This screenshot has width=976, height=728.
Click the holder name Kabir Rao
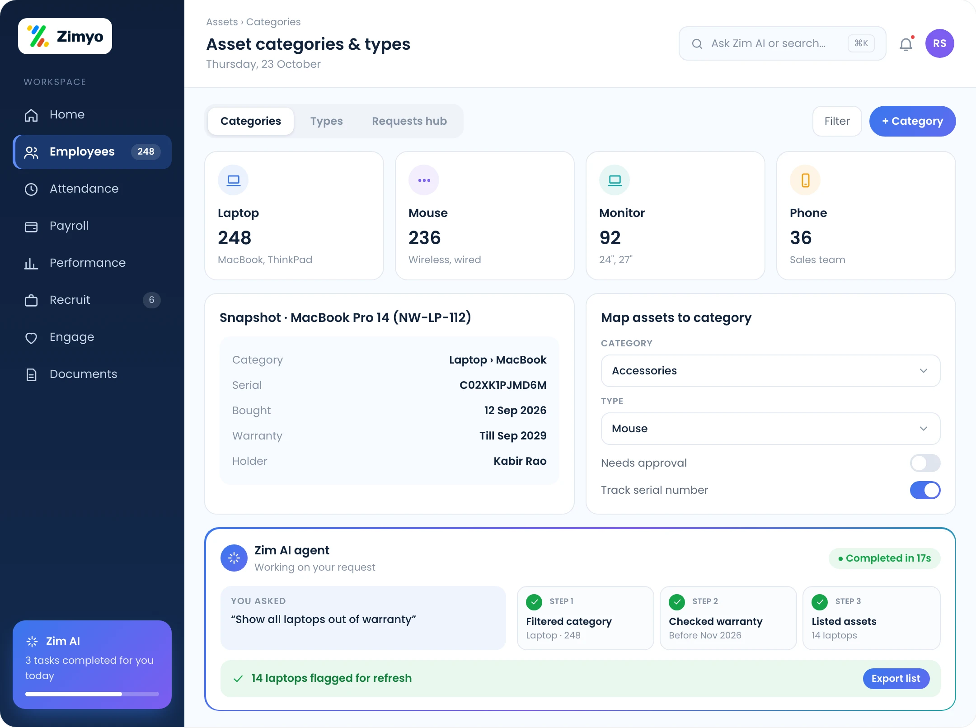pos(520,461)
